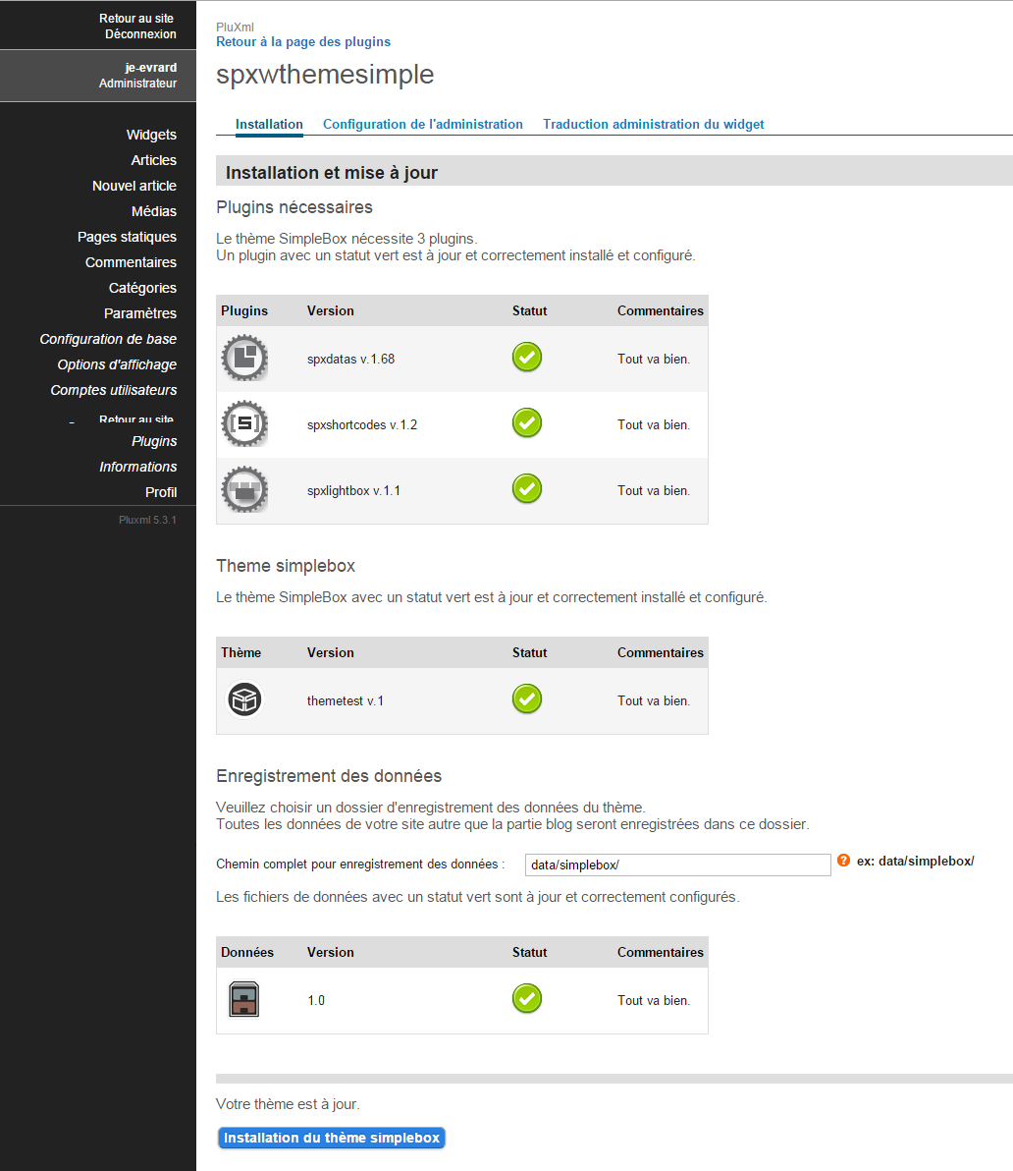
Task: Click the orange help icon beside path field
Action: (x=843, y=861)
